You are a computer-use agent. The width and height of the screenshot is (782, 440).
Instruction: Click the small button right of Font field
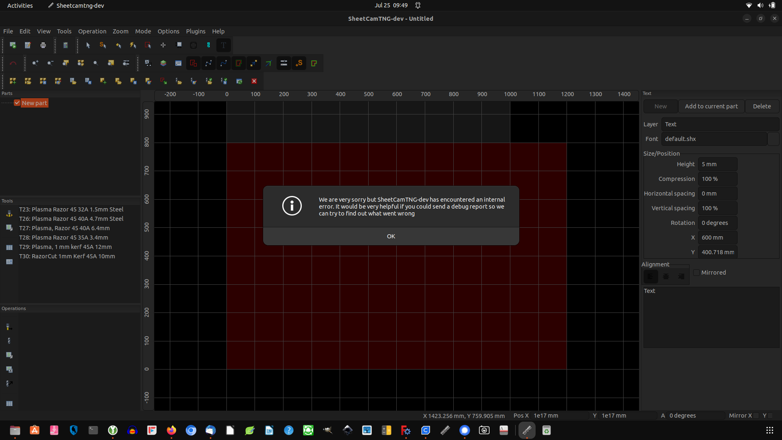[773, 139]
